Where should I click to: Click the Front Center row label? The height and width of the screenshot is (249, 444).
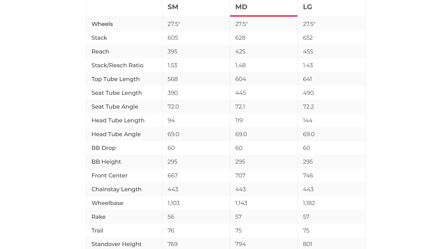109,176
